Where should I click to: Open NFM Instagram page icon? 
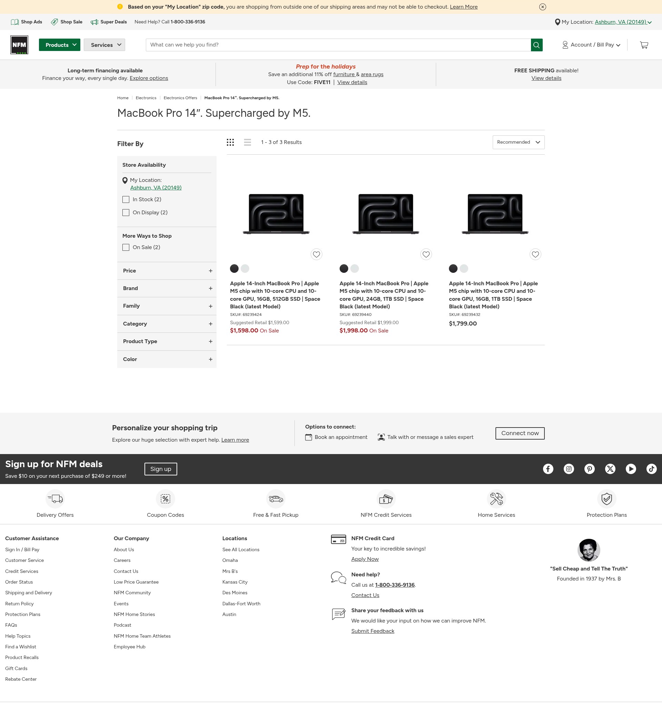coord(569,469)
